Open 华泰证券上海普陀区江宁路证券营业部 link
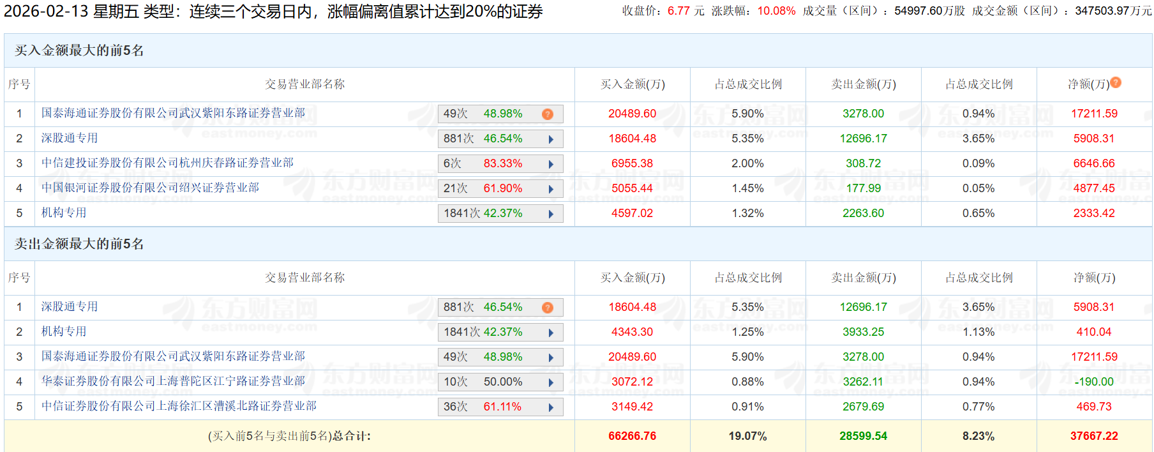Viewport: 1154px width, 452px height. 173,381
